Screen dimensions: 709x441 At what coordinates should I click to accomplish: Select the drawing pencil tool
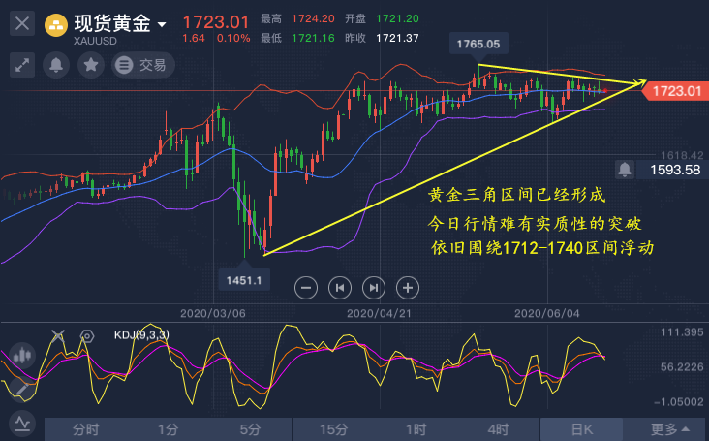point(22,388)
